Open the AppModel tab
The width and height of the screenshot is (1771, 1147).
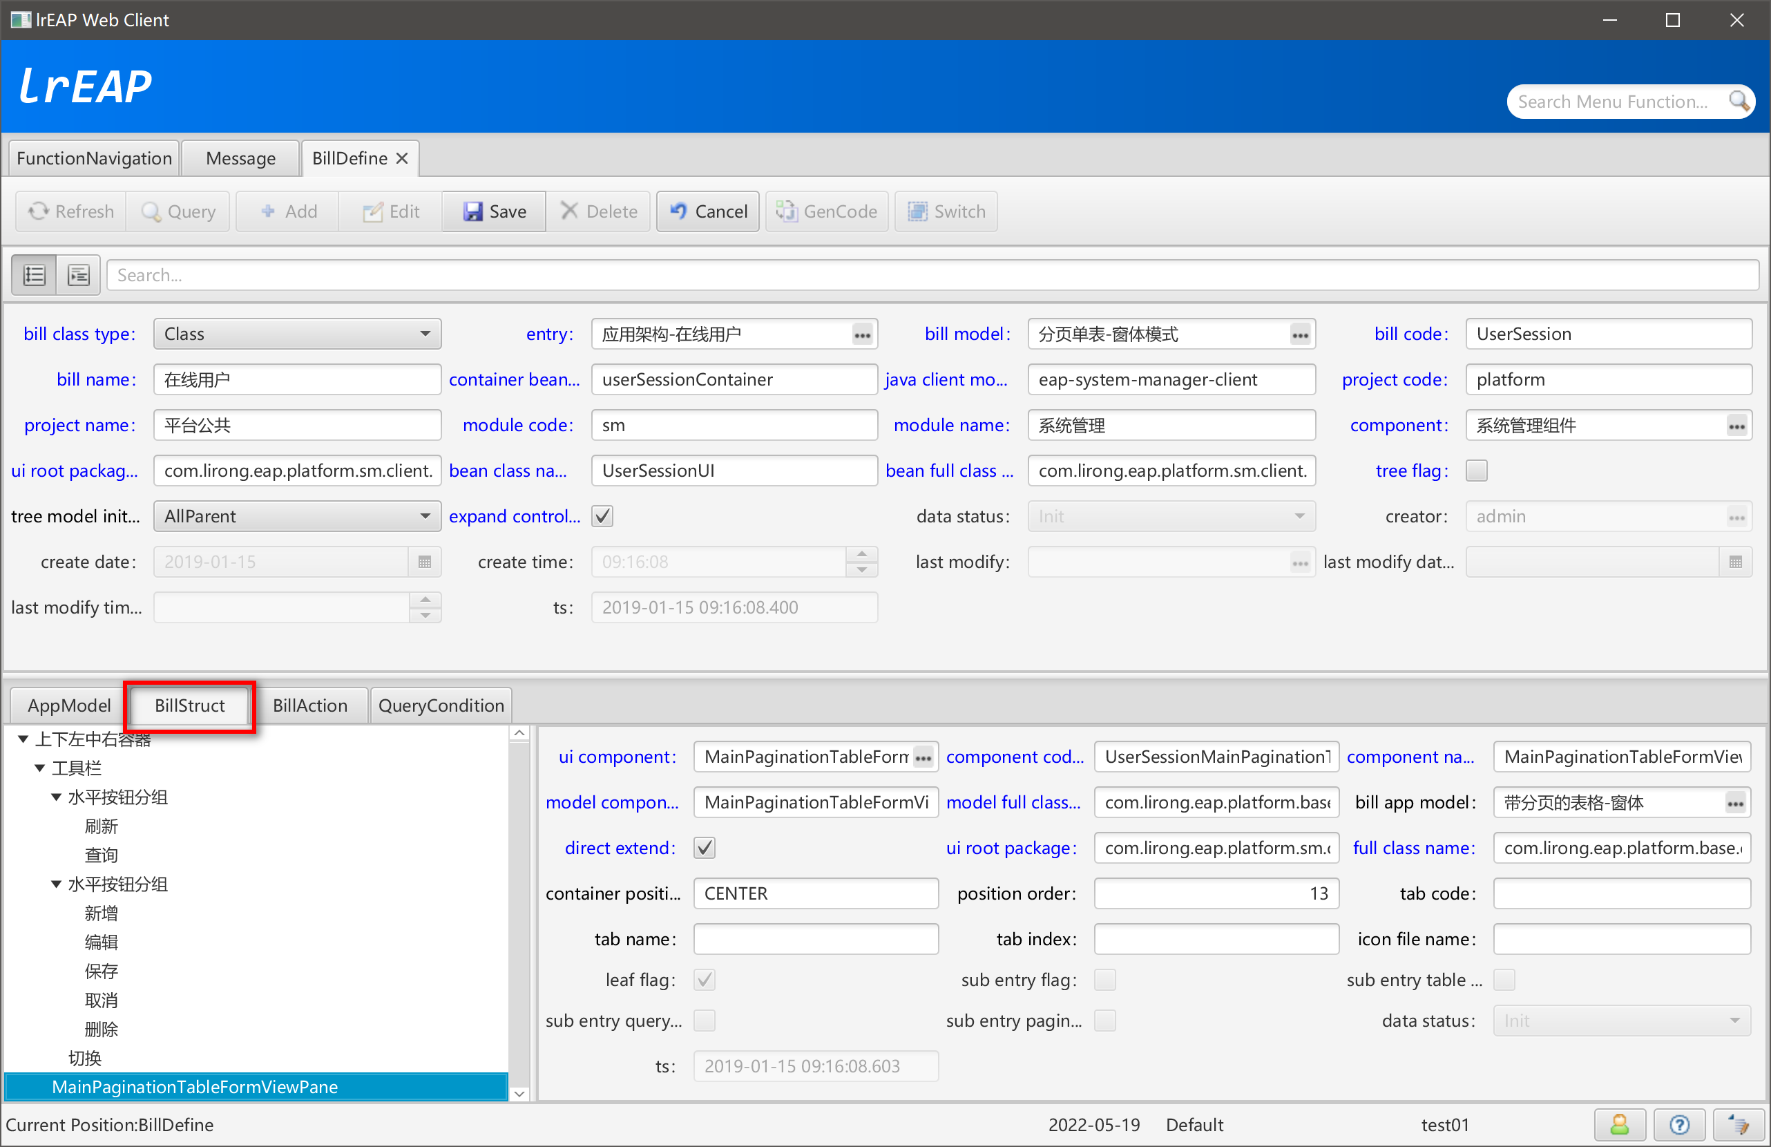click(x=68, y=705)
